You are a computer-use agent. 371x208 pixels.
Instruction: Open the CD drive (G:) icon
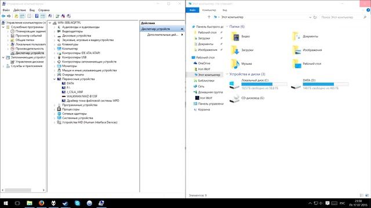(234, 98)
